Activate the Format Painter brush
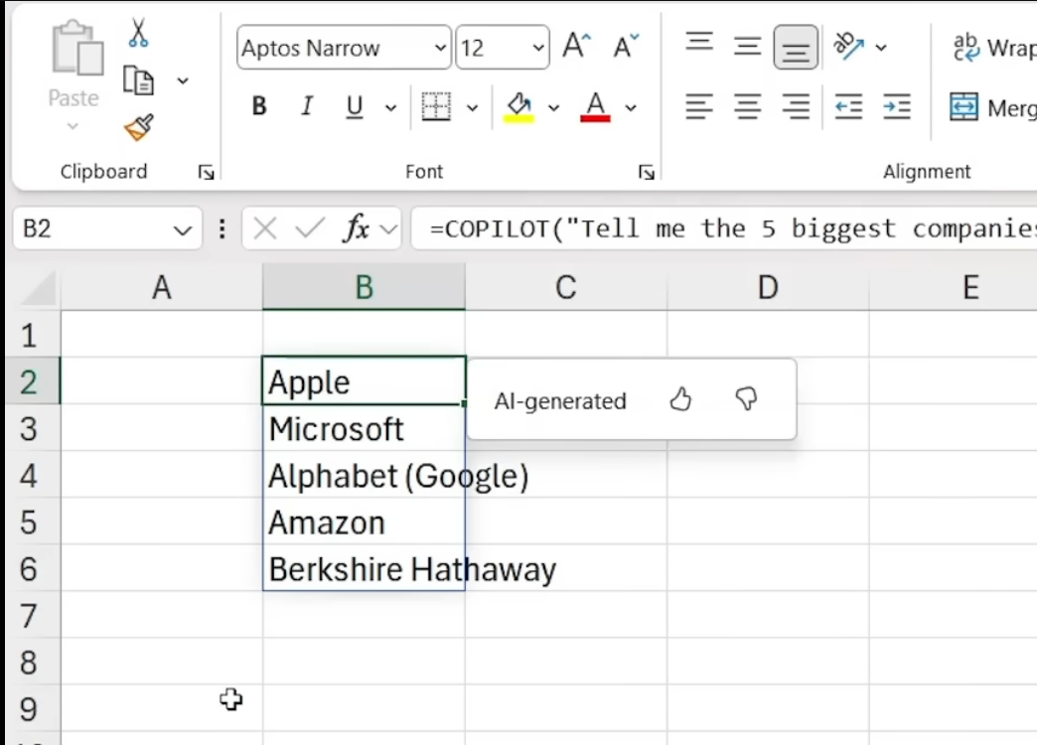 click(x=139, y=127)
